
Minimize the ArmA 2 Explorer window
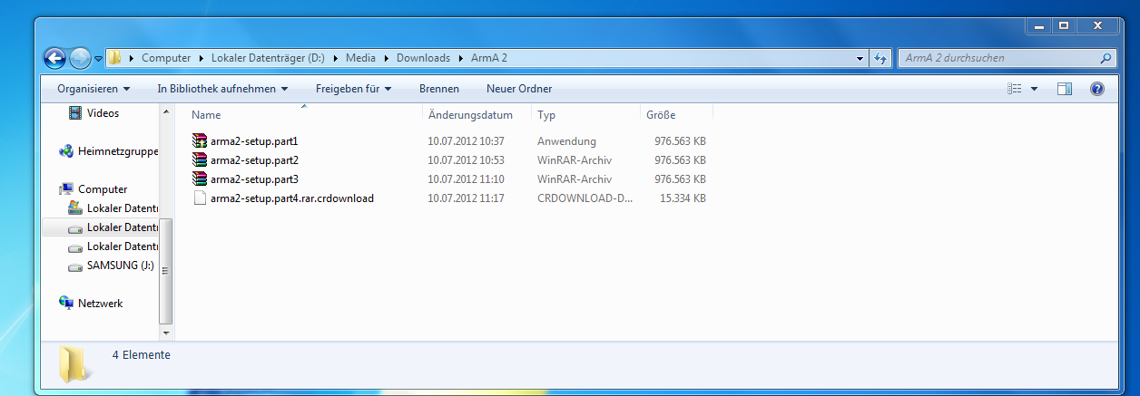point(1038,26)
